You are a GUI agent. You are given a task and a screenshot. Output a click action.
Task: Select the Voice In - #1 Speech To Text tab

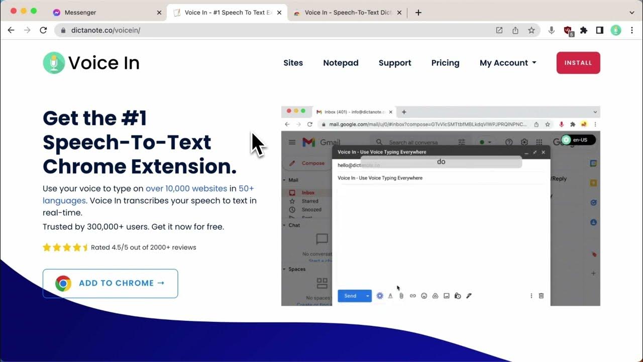click(228, 13)
